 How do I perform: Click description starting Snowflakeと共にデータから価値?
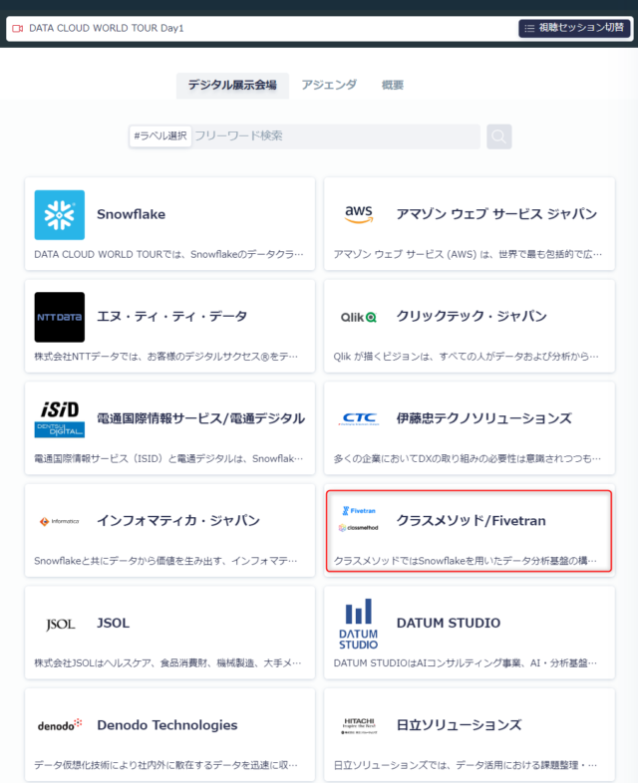tap(165, 561)
